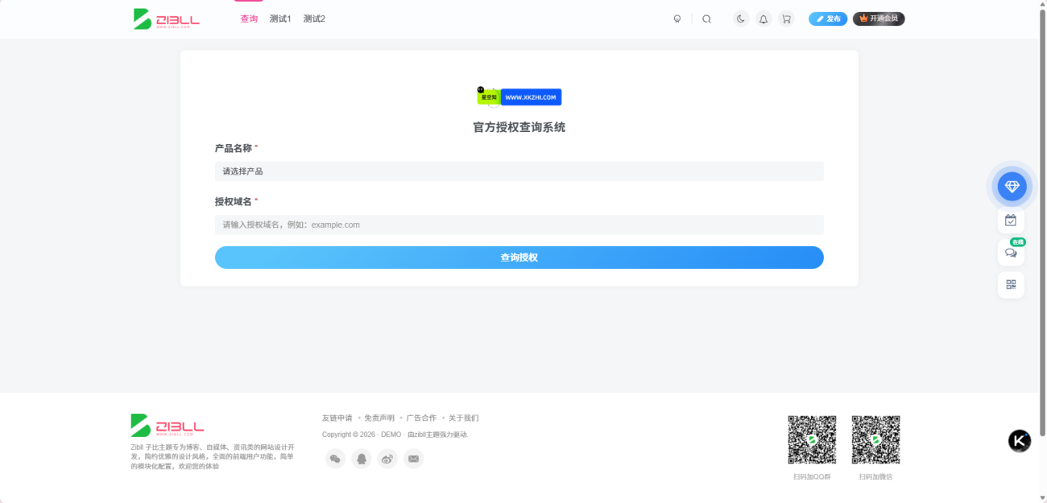This screenshot has width=1047, height=503.
Task: Click the WeChat icon in the footer
Action: pos(336,459)
